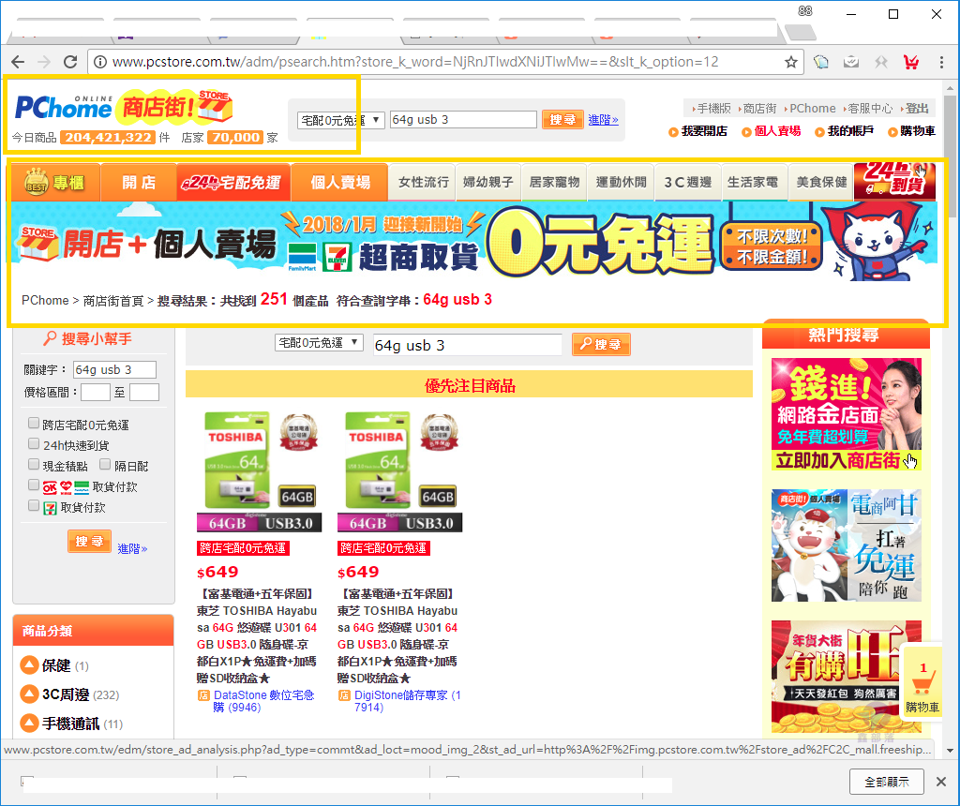Click the sidebar 搜尋 button
Screen dimensions: 960x806
(89, 542)
